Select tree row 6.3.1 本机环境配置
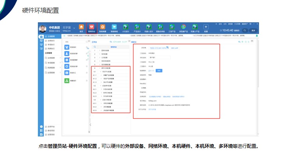 (111, 103)
